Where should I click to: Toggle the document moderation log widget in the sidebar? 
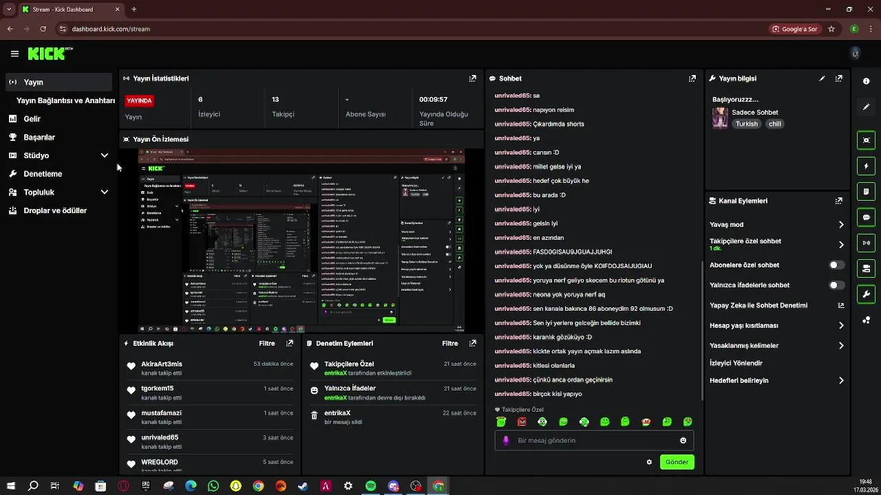[x=866, y=191]
